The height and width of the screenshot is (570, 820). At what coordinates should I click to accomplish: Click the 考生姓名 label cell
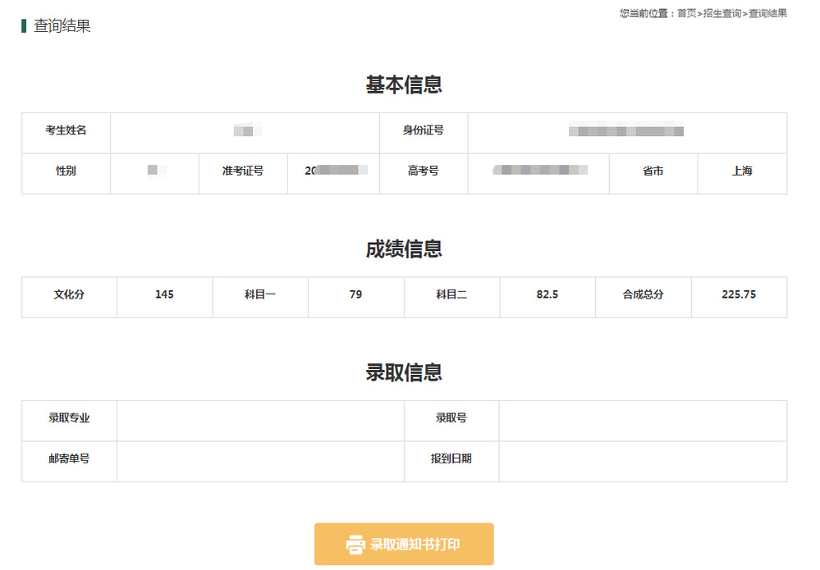coord(66,130)
